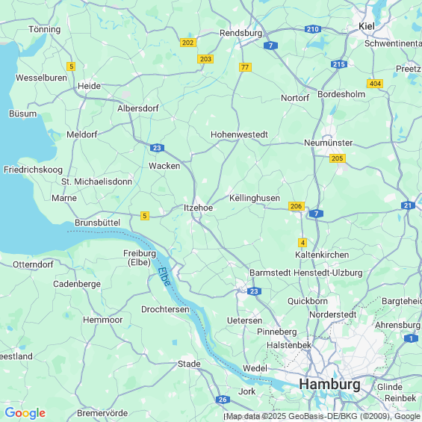Screen dimensions: 422x422
Task: Select the Kiel city label
Action: point(367,26)
